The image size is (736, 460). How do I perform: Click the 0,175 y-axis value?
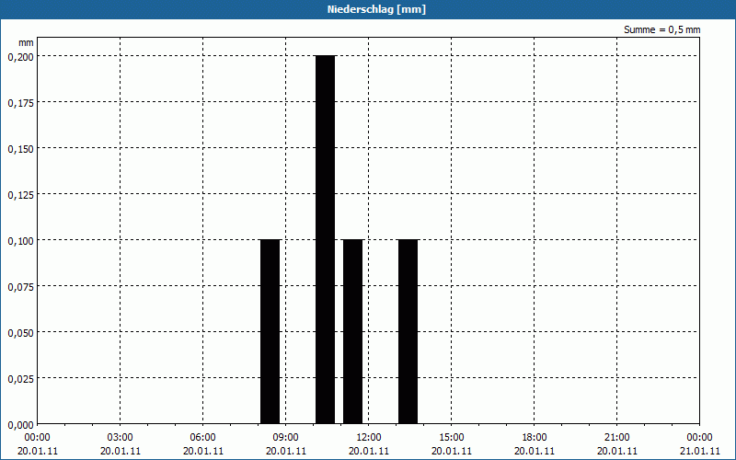(x=20, y=103)
